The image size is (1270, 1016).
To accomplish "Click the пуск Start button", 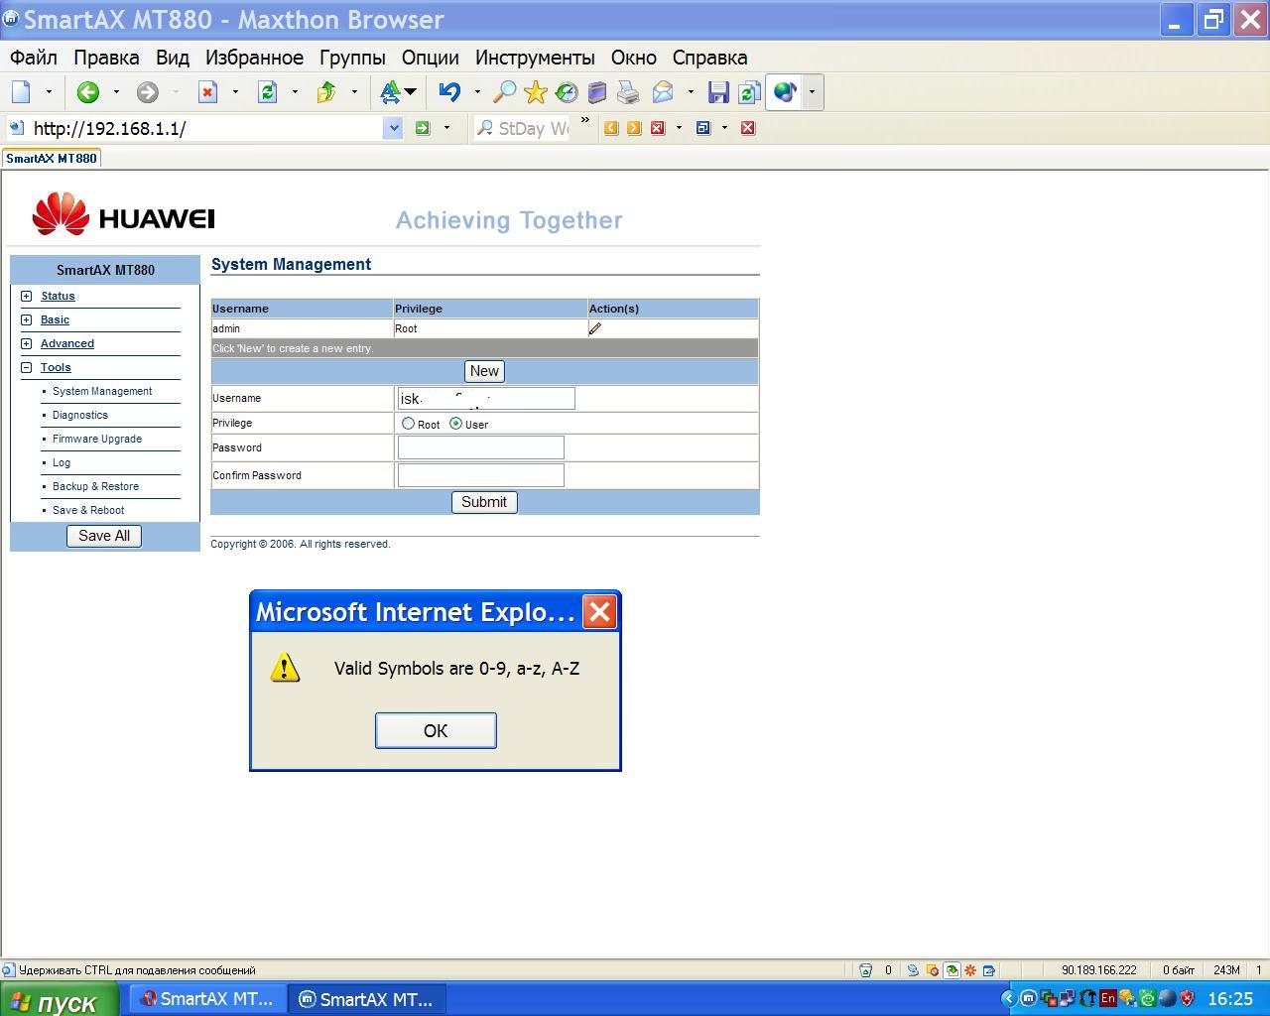I will point(60,1000).
